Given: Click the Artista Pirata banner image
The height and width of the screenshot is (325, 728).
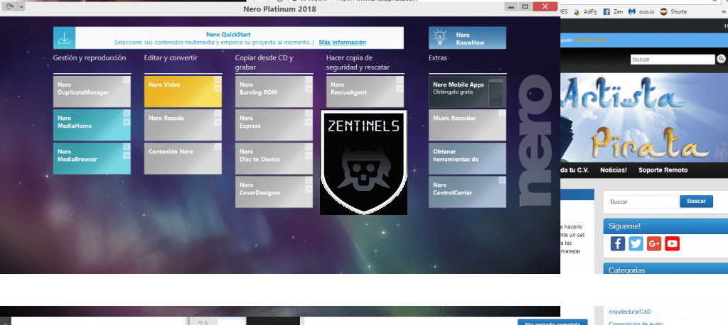Looking at the screenshot, I should click(x=644, y=118).
